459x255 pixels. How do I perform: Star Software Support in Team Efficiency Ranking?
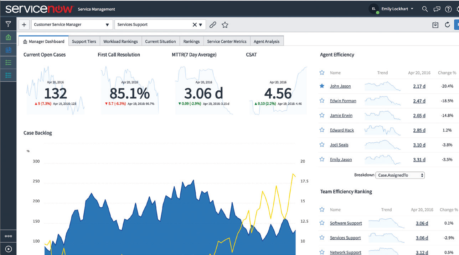coord(322,223)
